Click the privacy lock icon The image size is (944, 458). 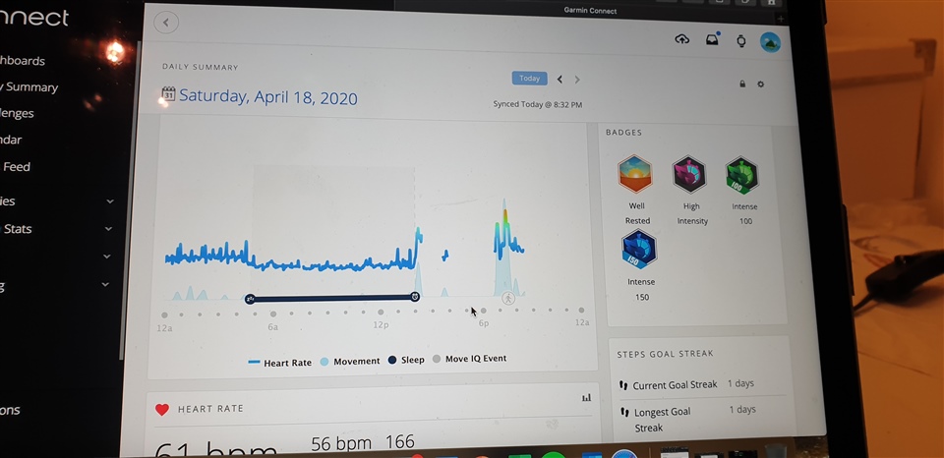742,84
